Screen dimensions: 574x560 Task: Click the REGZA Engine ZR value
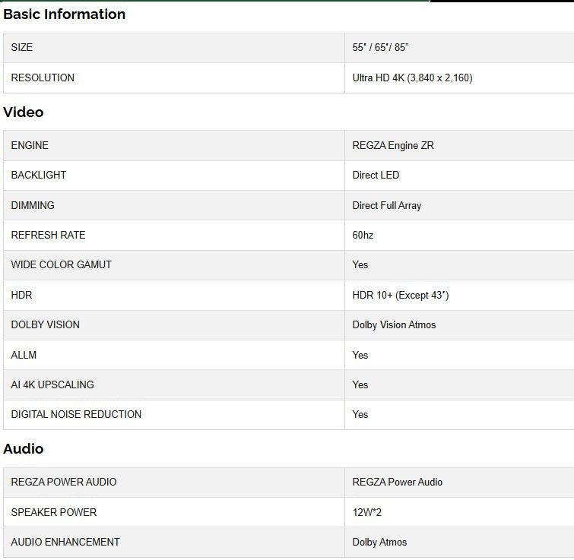(x=393, y=145)
